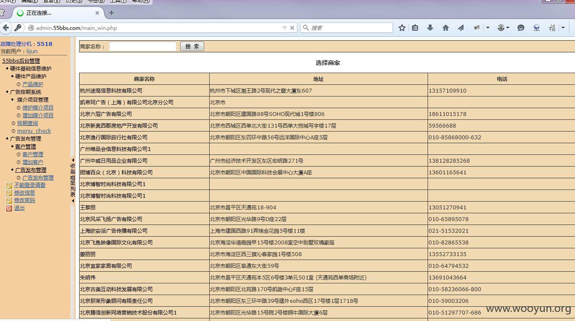Select merchant 上海欧安派广告传播有限公司
The height and width of the screenshot is (321, 575).
(114, 231)
